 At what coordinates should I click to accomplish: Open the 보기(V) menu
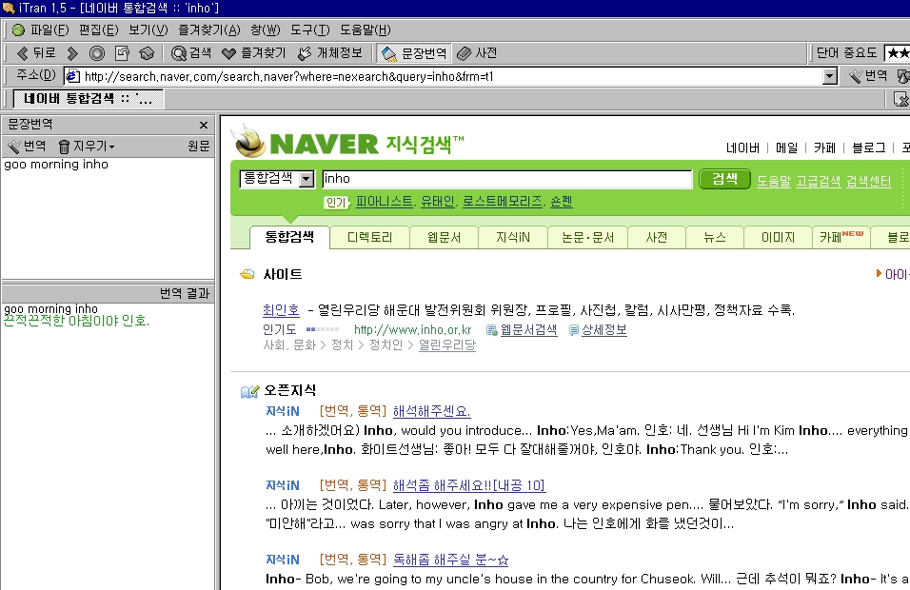coord(148,29)
